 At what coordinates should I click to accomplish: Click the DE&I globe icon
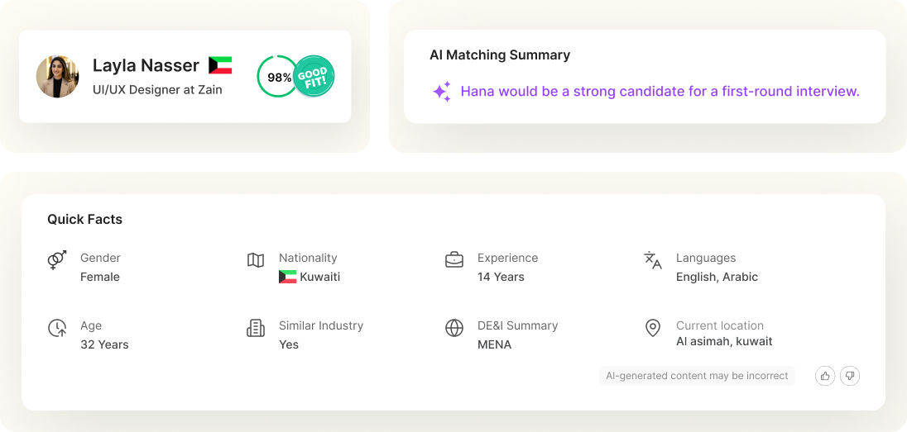[454, 328]
